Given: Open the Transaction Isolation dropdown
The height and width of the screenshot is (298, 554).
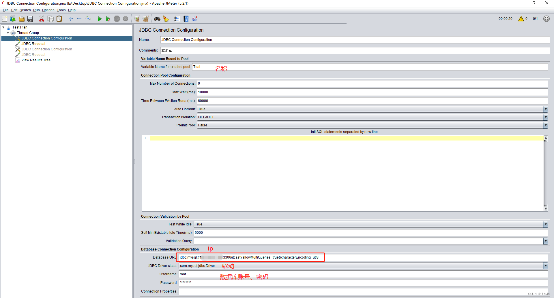Looking at the screenshot, I should pyautogui.click(x=545, y=117).
